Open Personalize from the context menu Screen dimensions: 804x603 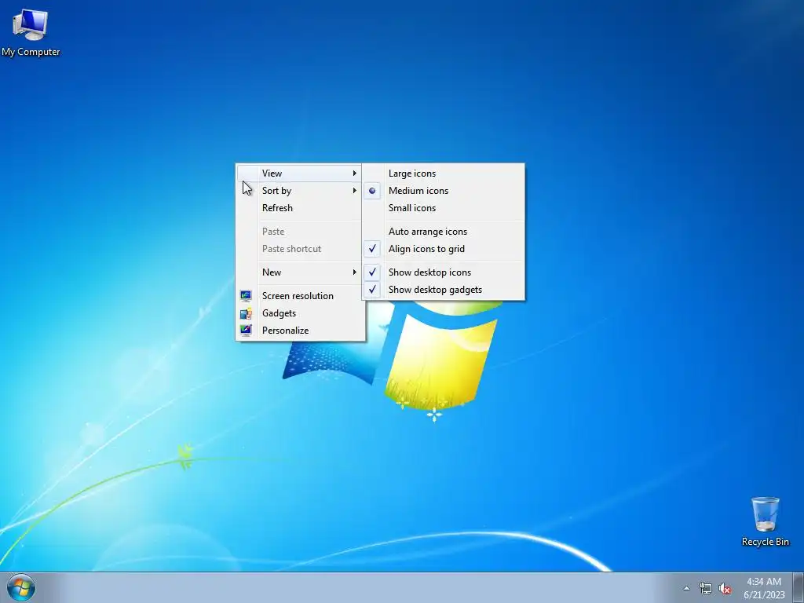(x=300, y=331)
